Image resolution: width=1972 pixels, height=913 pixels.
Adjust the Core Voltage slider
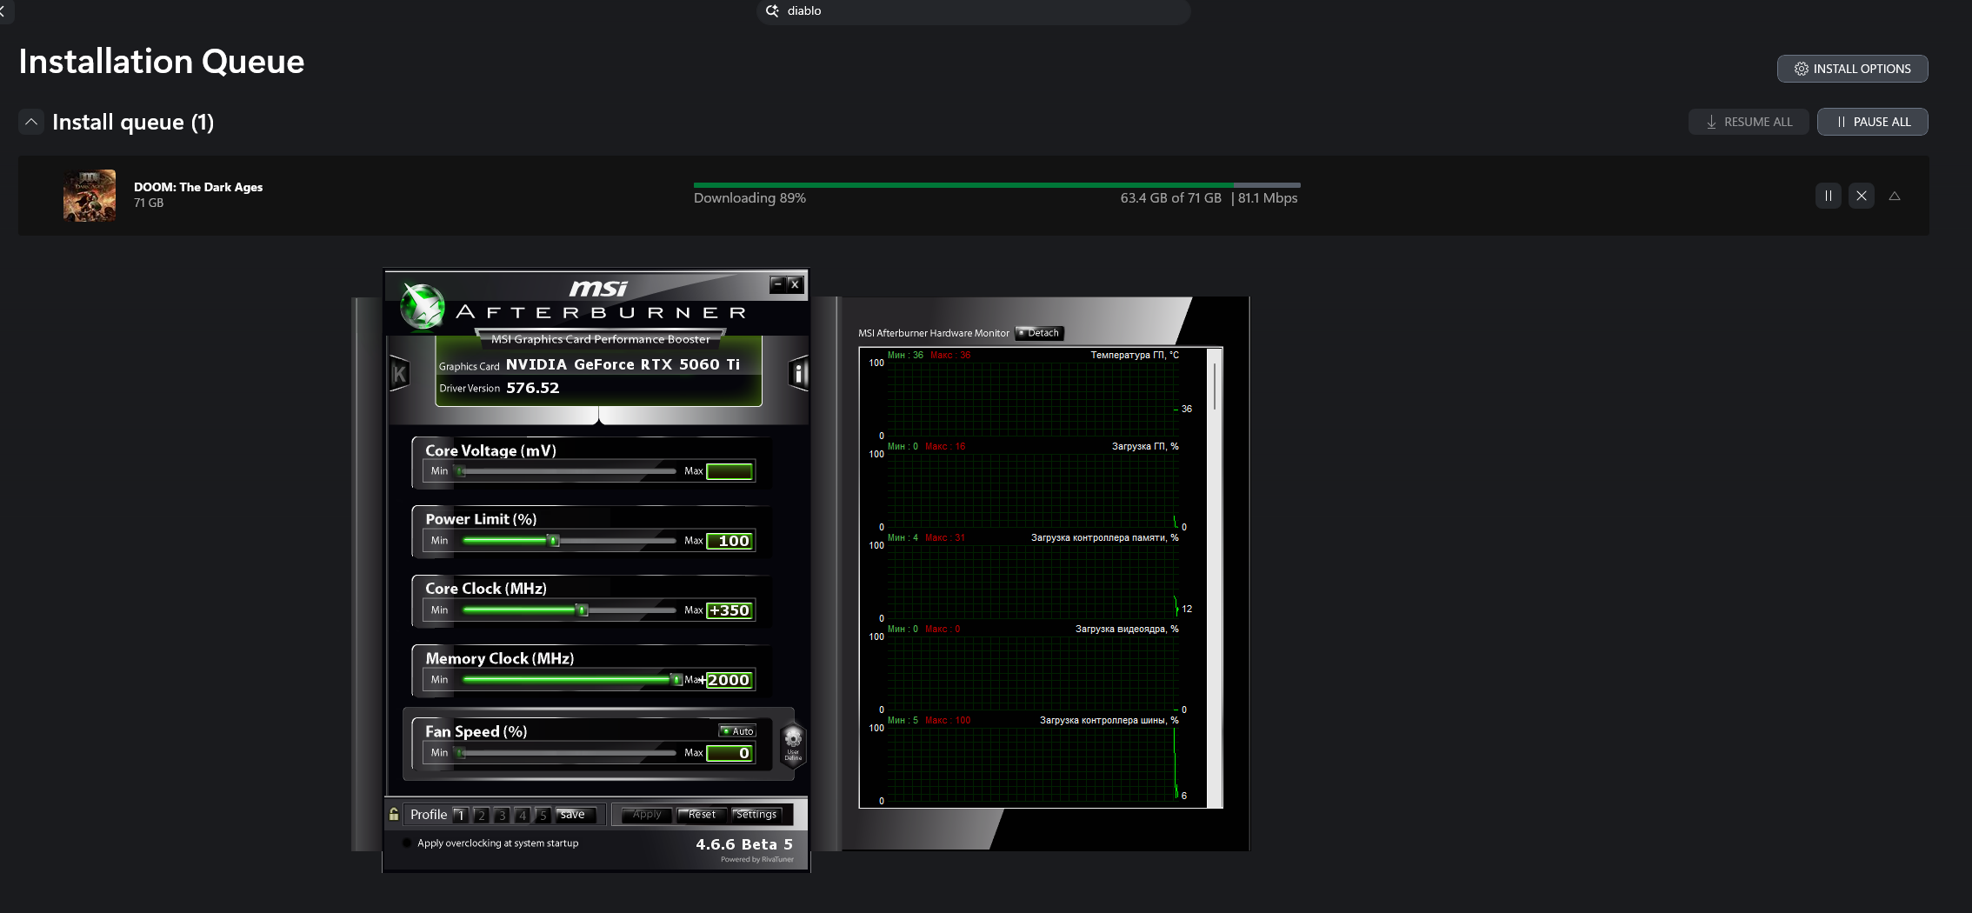click(x=567, y=471)
